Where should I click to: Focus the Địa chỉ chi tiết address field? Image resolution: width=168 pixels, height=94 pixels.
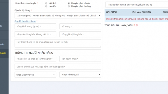click(x=58, y=67)
